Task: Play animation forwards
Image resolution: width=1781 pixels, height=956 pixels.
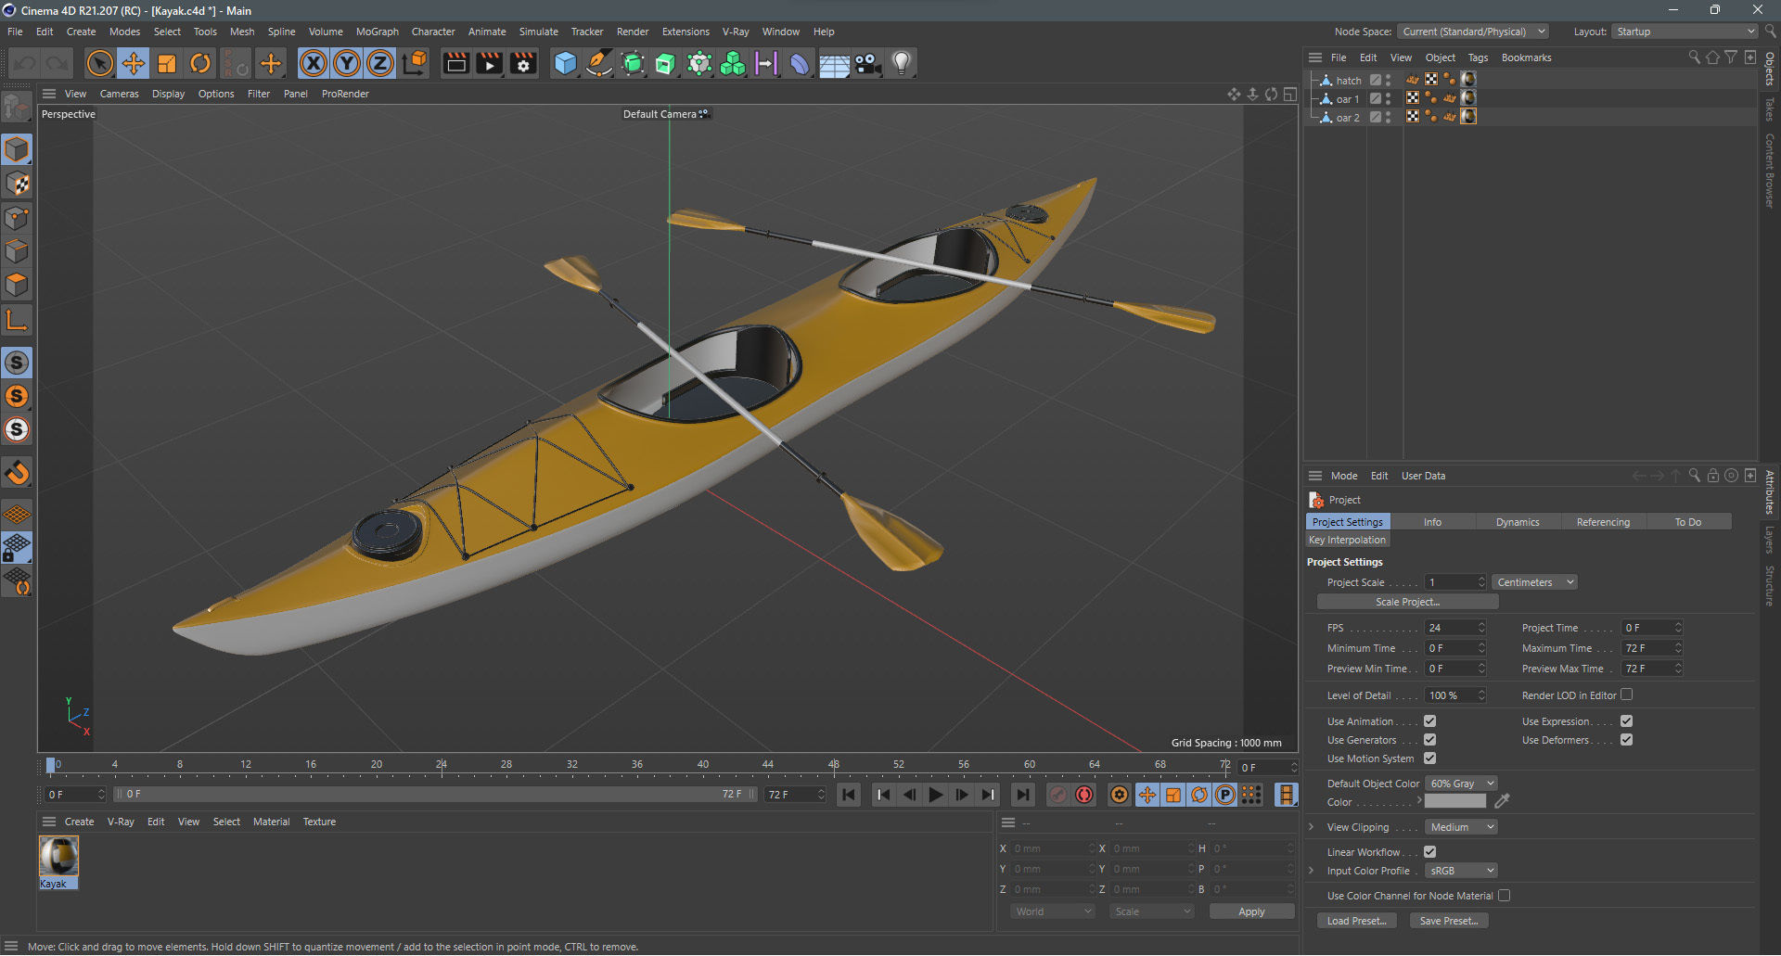Action: (936, 795)
